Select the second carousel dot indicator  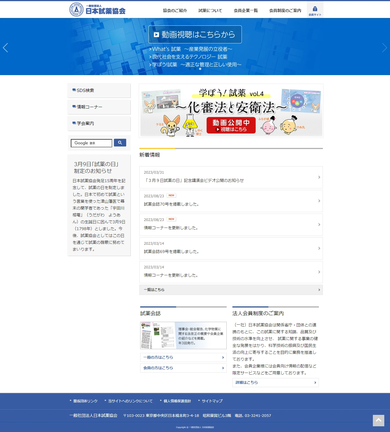point(195,69)
